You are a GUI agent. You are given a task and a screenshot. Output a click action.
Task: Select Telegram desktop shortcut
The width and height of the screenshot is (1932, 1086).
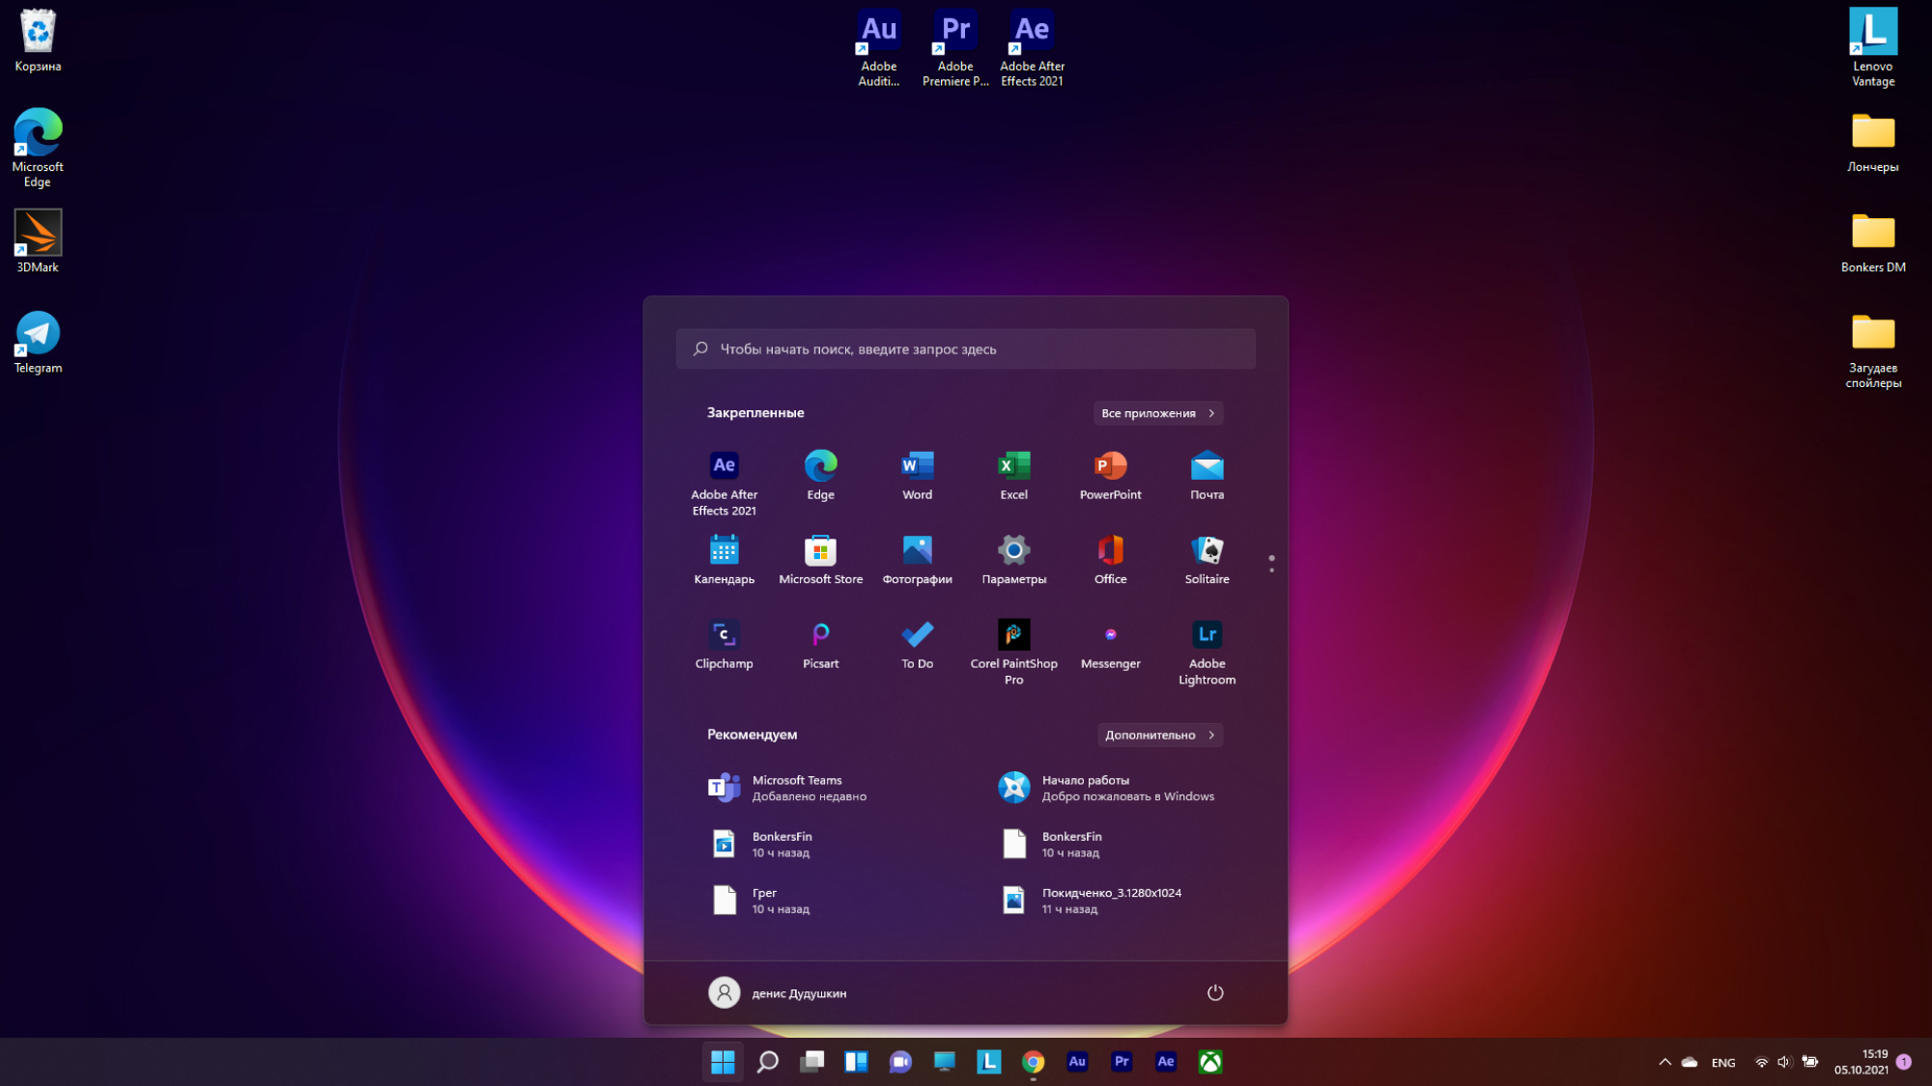point(38,343)
